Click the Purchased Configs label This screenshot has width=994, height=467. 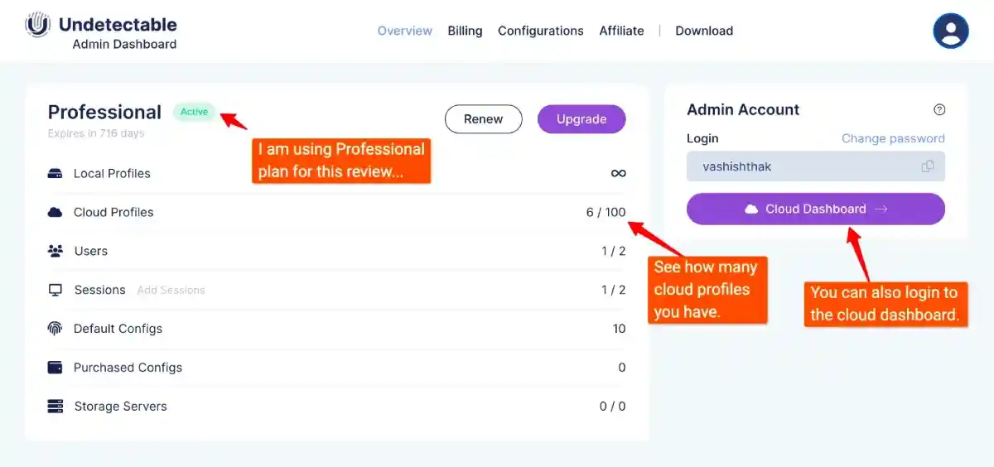coord(128,368)
